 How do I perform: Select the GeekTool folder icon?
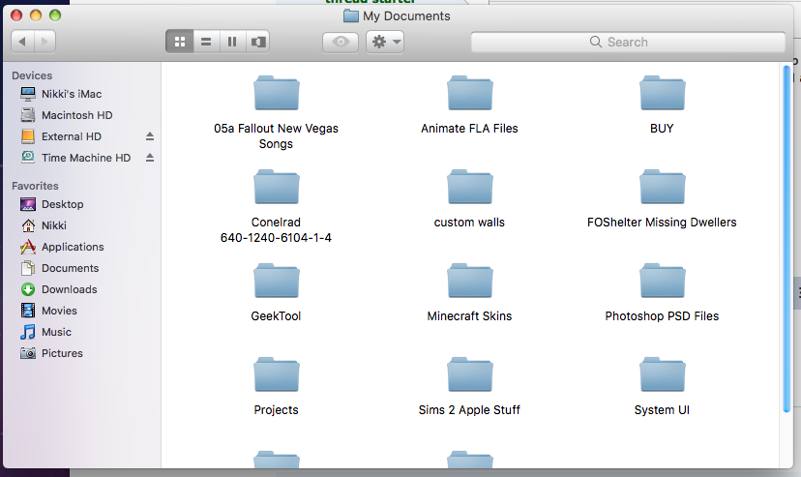click(x=277, y=281)
